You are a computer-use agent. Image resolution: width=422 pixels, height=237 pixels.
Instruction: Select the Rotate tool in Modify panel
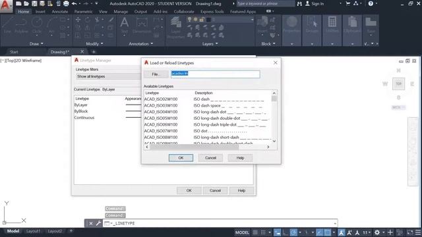point(88,20)
